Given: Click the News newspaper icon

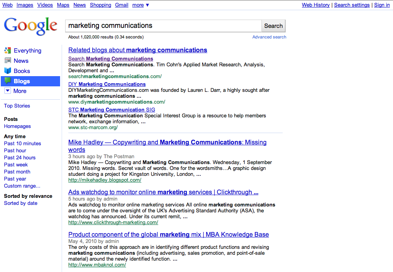Looking at the screenshot, I should coord(7,61).
